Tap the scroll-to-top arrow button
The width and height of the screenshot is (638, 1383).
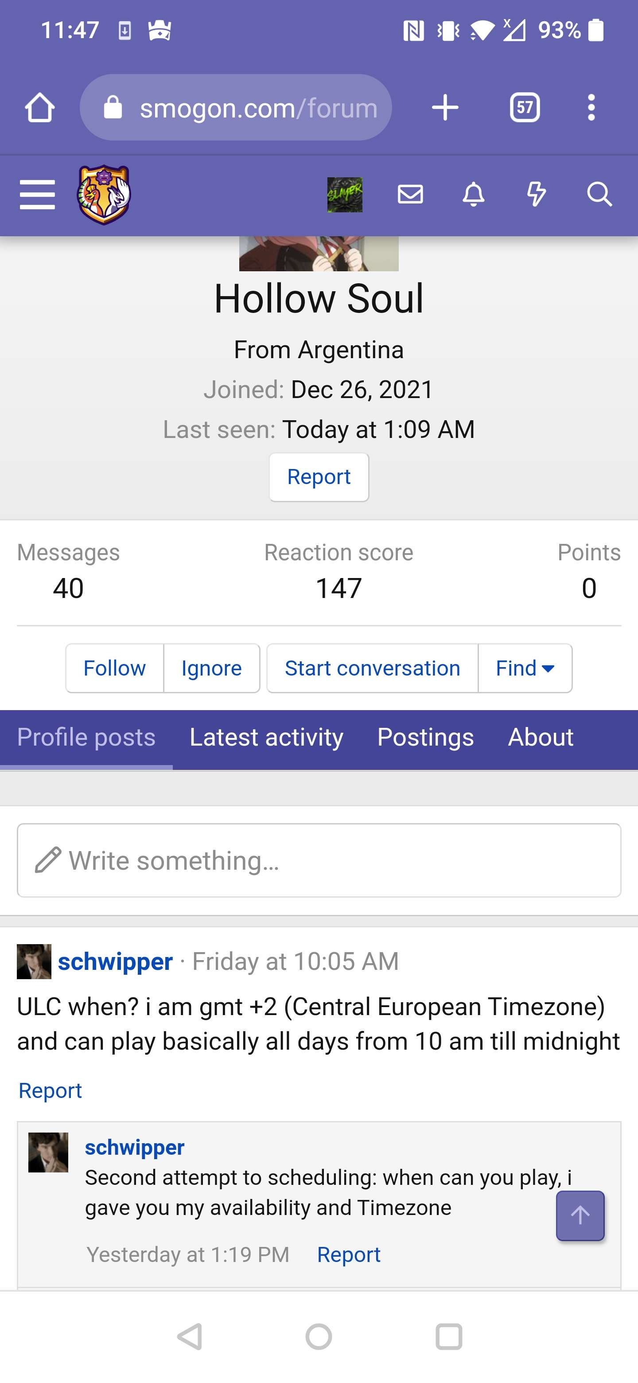tap(580, 1215)
